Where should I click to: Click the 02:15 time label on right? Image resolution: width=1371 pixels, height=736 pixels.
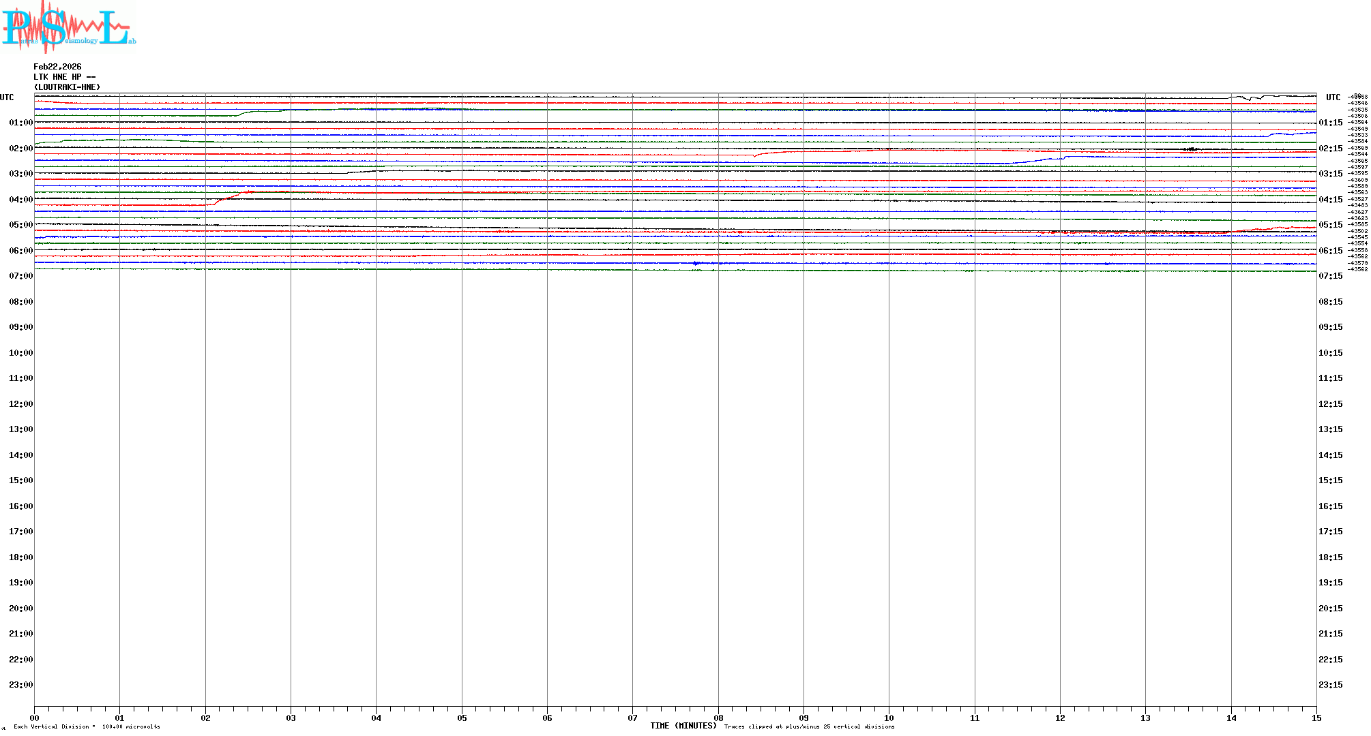1330,149
